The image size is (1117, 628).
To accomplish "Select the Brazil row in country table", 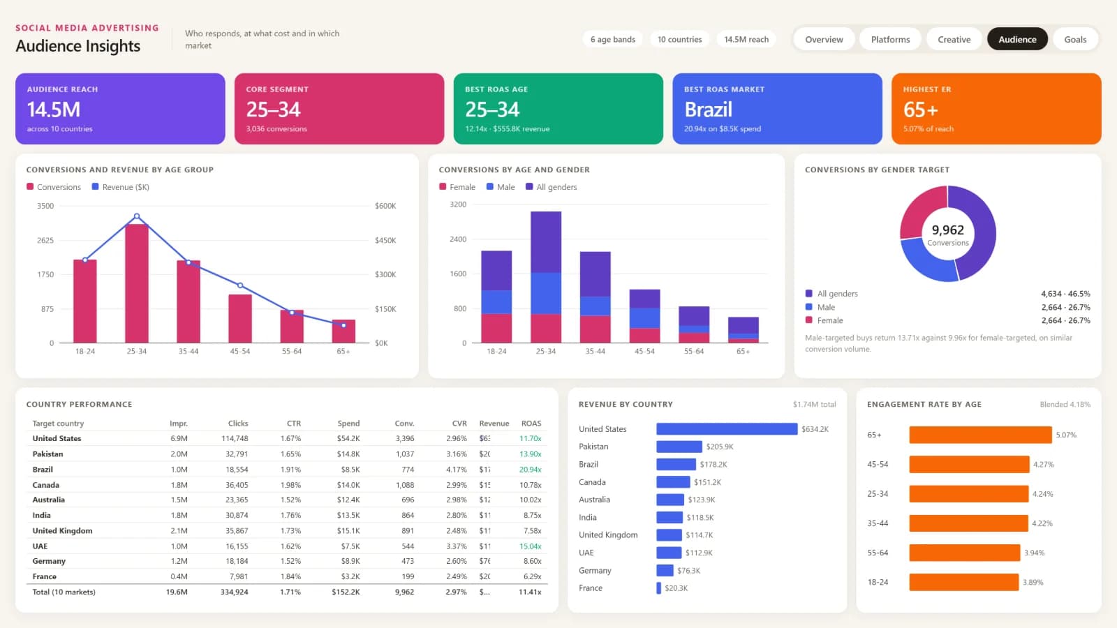I will coord(287,469).
